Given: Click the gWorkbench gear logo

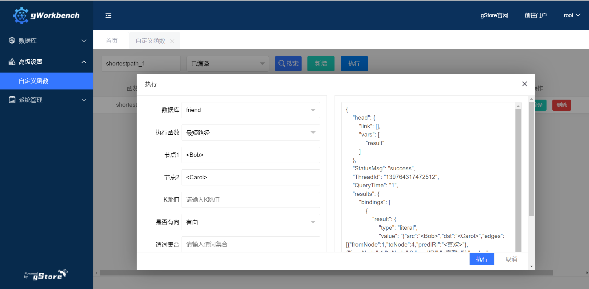Looking at the screenshot, I should coord(21,15).
